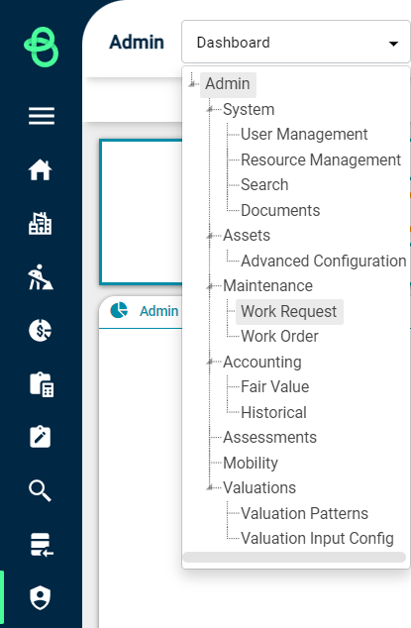Choose User Management tree entry

(x=304, y=134)
